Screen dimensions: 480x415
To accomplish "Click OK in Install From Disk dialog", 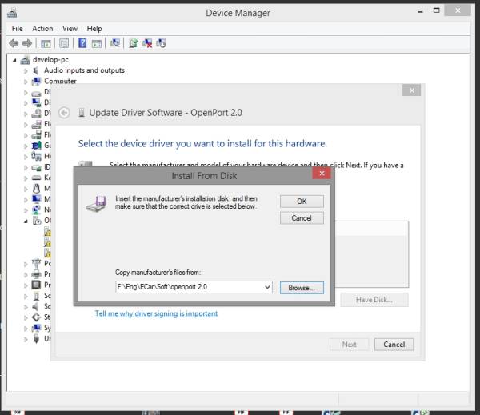I will click(302, 202).
